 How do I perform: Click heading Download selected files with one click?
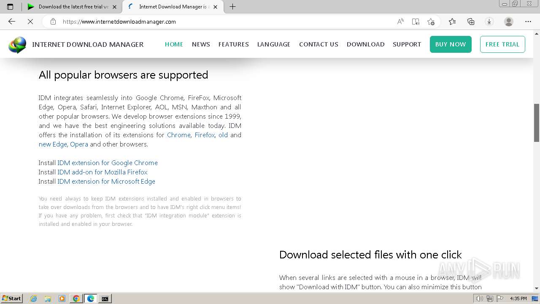click(x=370, y=255)
